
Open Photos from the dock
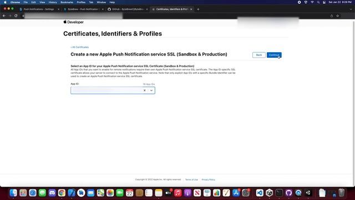110,193
